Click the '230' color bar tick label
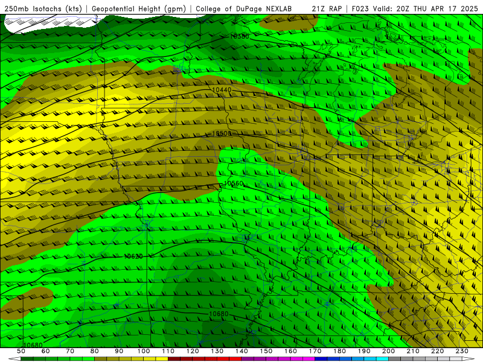 pos(462,351)
